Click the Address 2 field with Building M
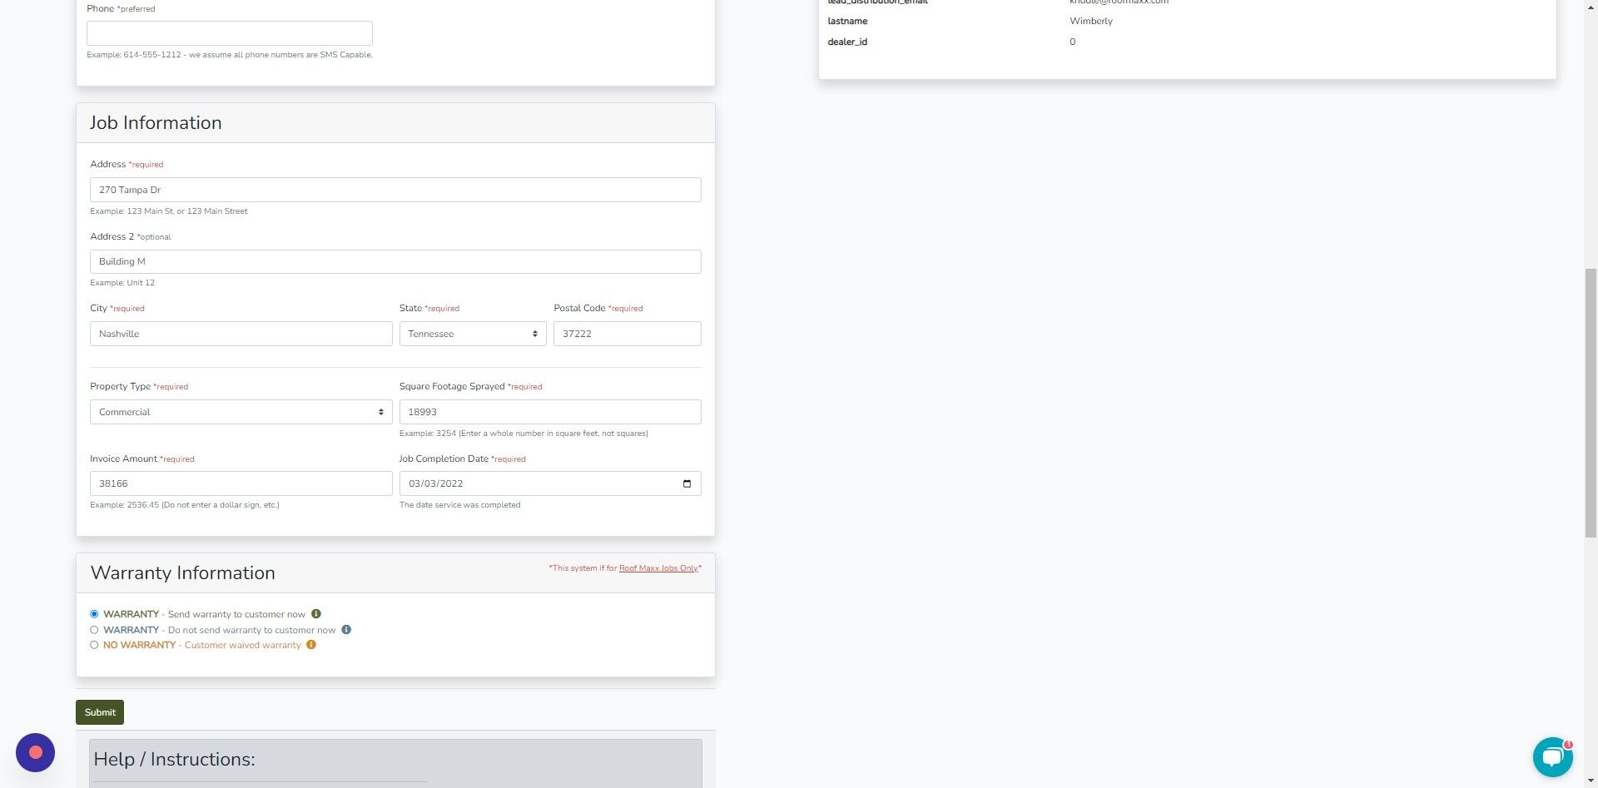The height and width of the screenshot is (788, 1598). 395,261
